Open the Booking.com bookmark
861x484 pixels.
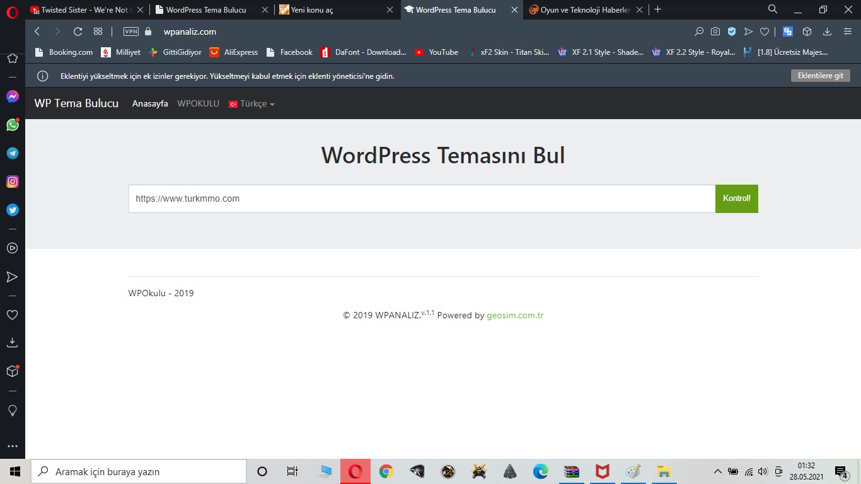tap(64, 52)
